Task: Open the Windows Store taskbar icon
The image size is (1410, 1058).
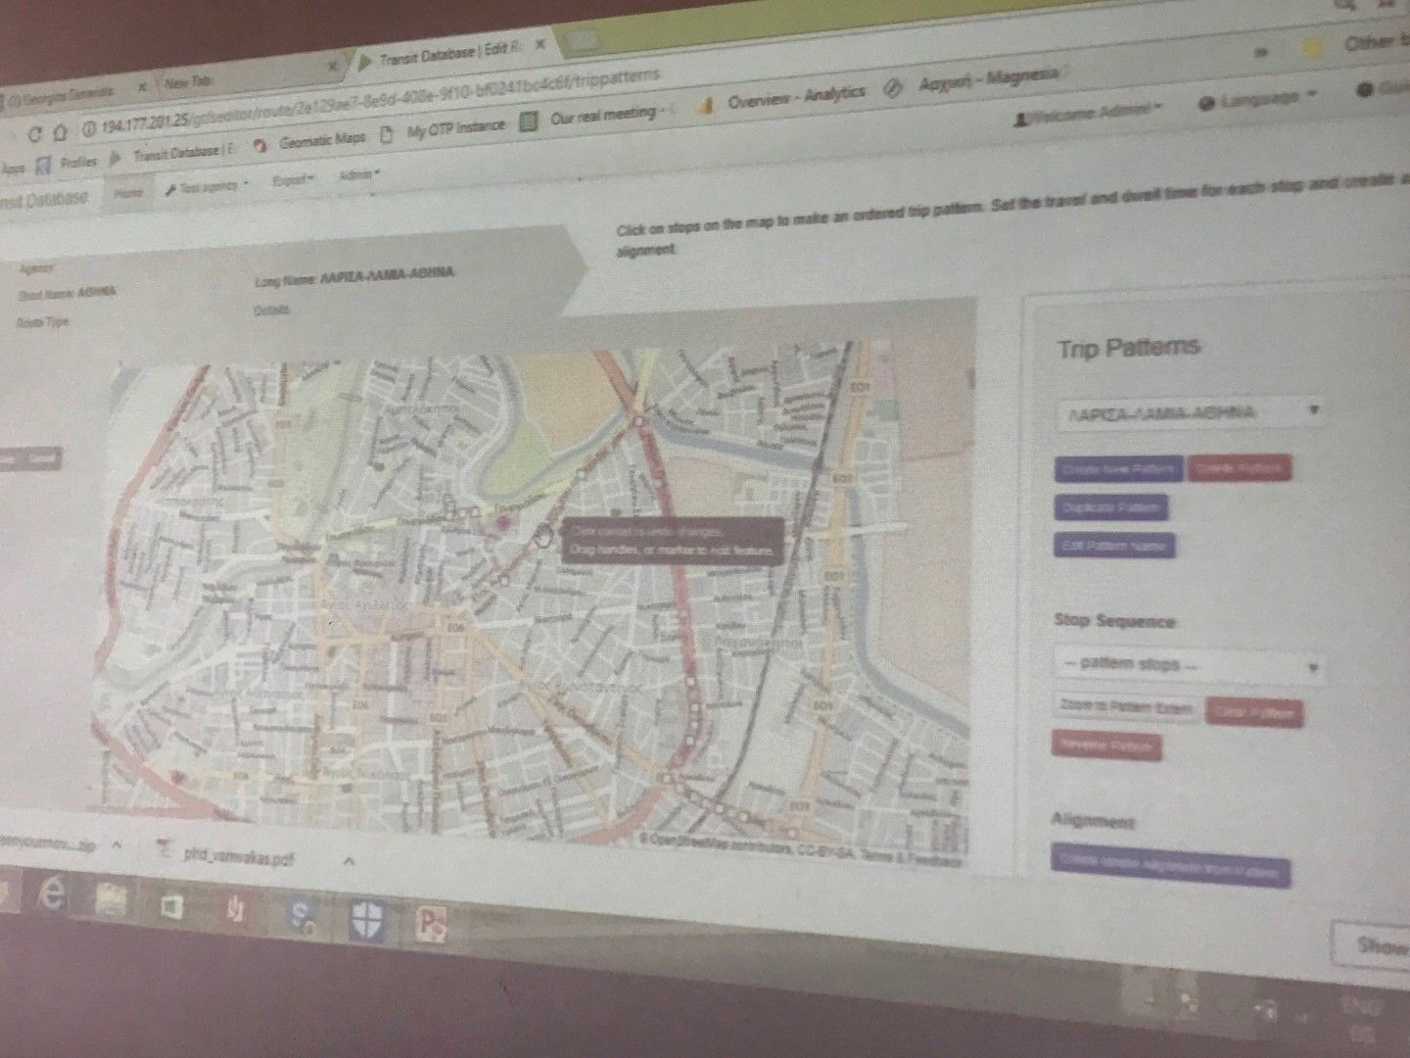Action: pos(173,908)
